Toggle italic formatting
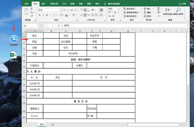 (x=43, y=15)
